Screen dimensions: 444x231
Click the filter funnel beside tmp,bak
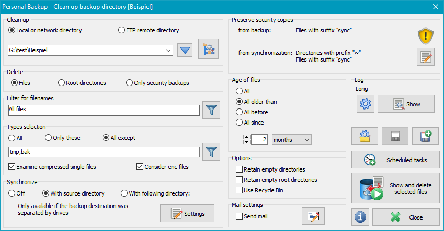(211, 152)
